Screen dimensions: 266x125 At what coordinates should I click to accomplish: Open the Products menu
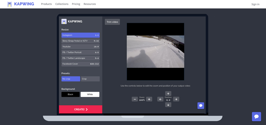[46, 4]
